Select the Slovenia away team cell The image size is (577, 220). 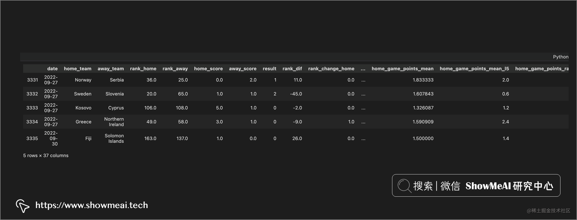(x=115, y=94)
